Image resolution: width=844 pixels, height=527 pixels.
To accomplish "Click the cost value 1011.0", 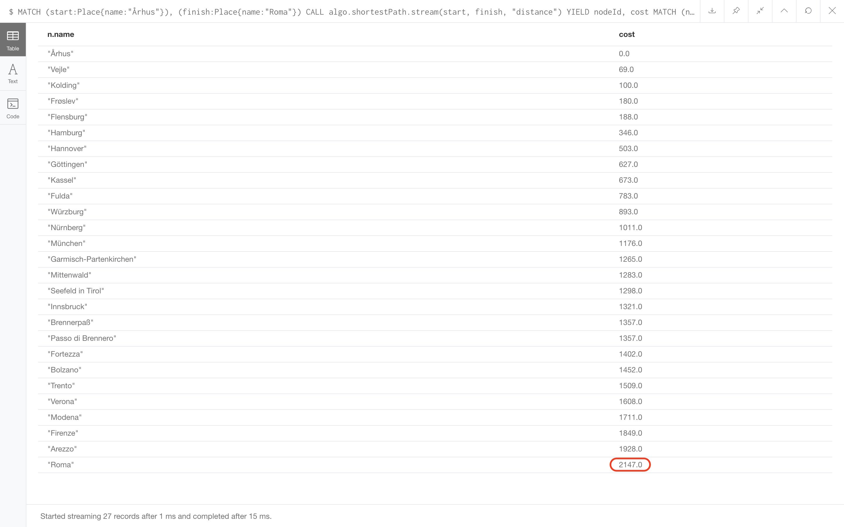I will (630, 227).
